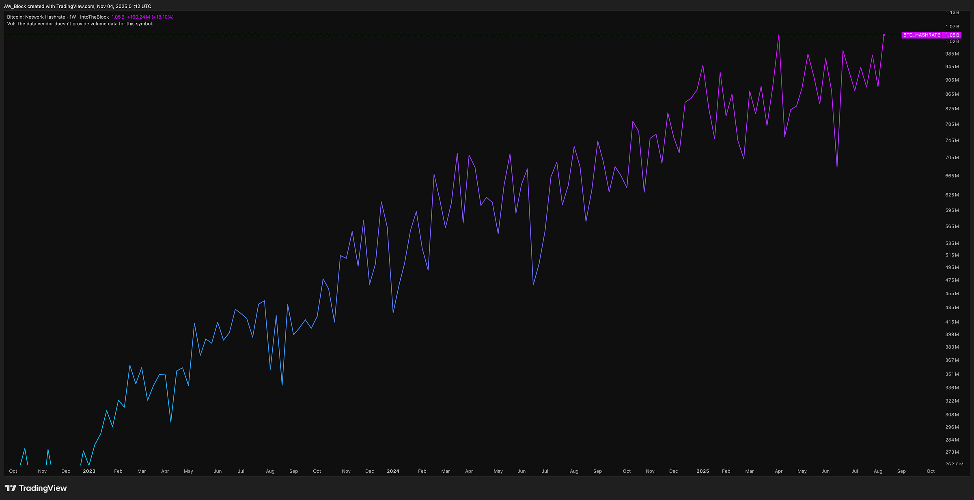Select the Bitcoin: Network Hashrate legend title
The width and height of the screenshot is (974, 500).
[36, 17]
